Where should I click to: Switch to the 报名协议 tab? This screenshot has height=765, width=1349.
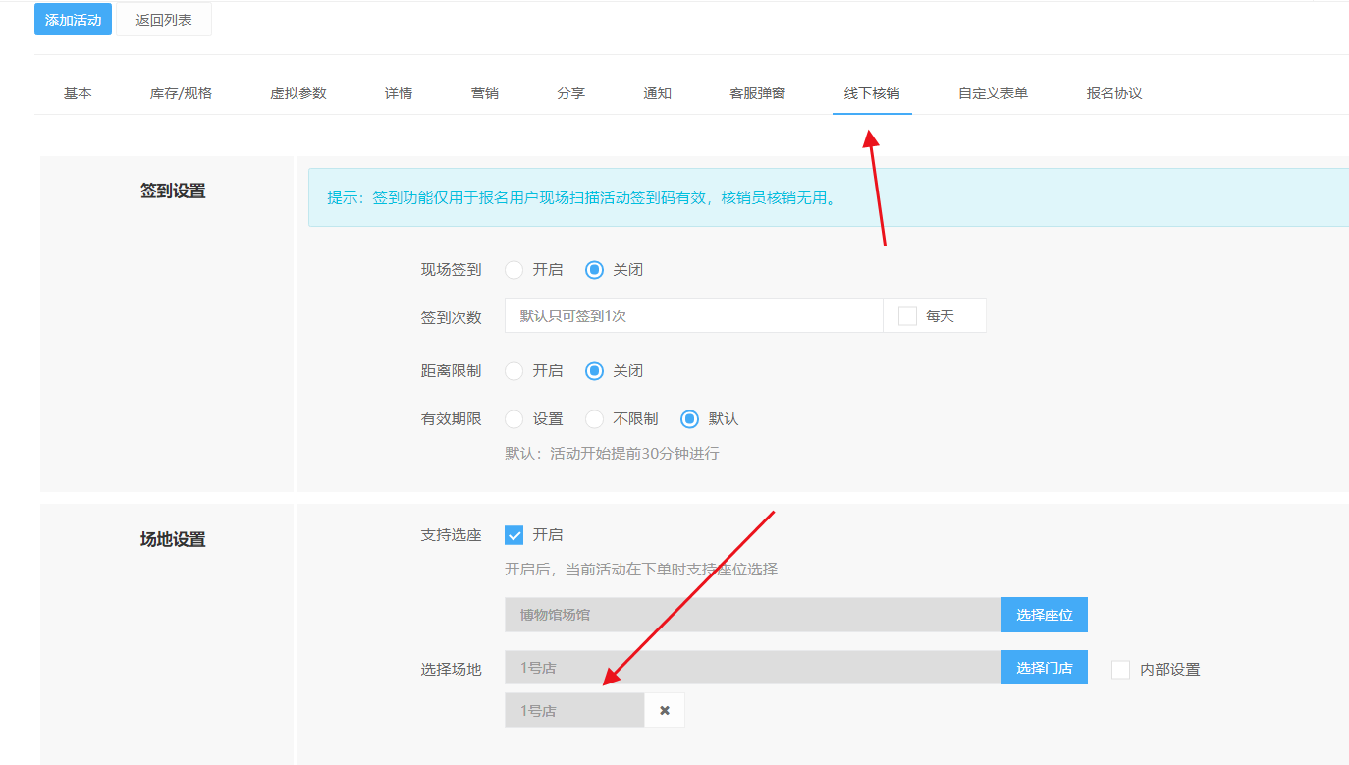[1114, 93]
